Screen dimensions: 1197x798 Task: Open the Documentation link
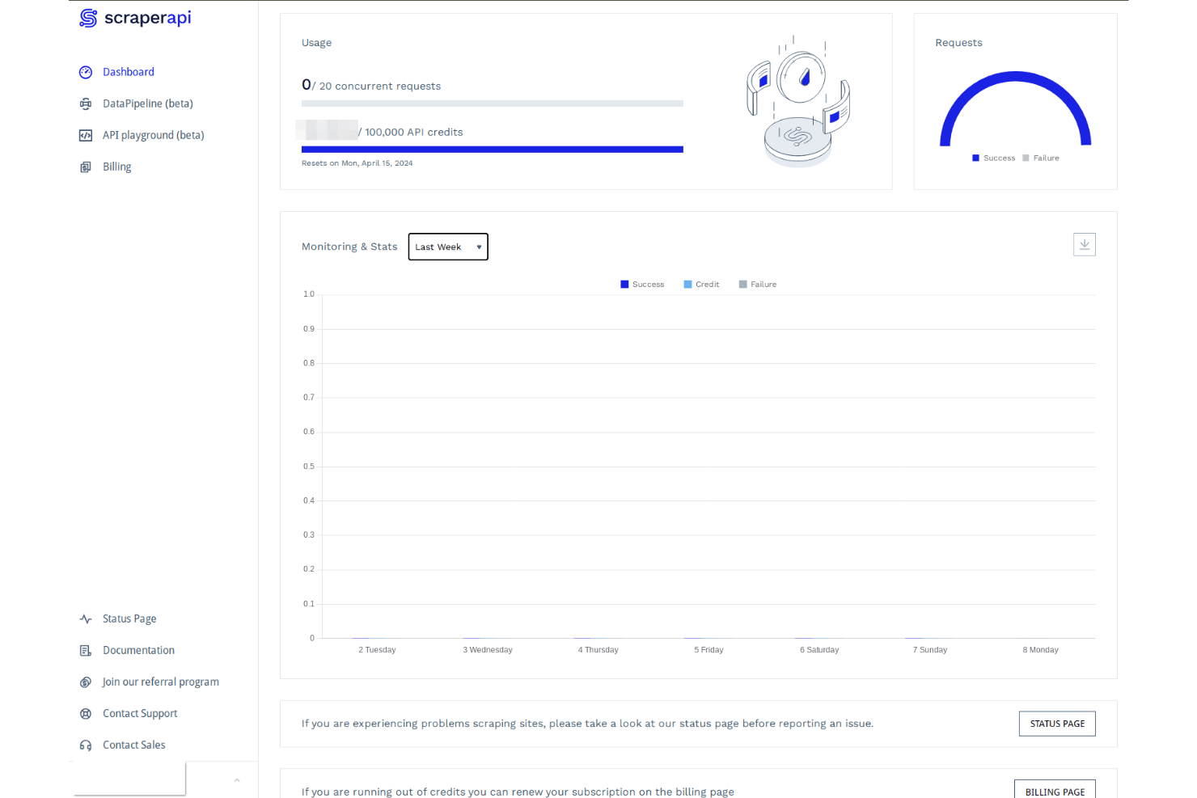pos(139,650)
